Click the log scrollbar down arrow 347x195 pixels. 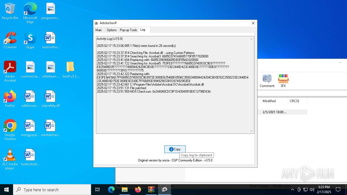pos(251,131)
